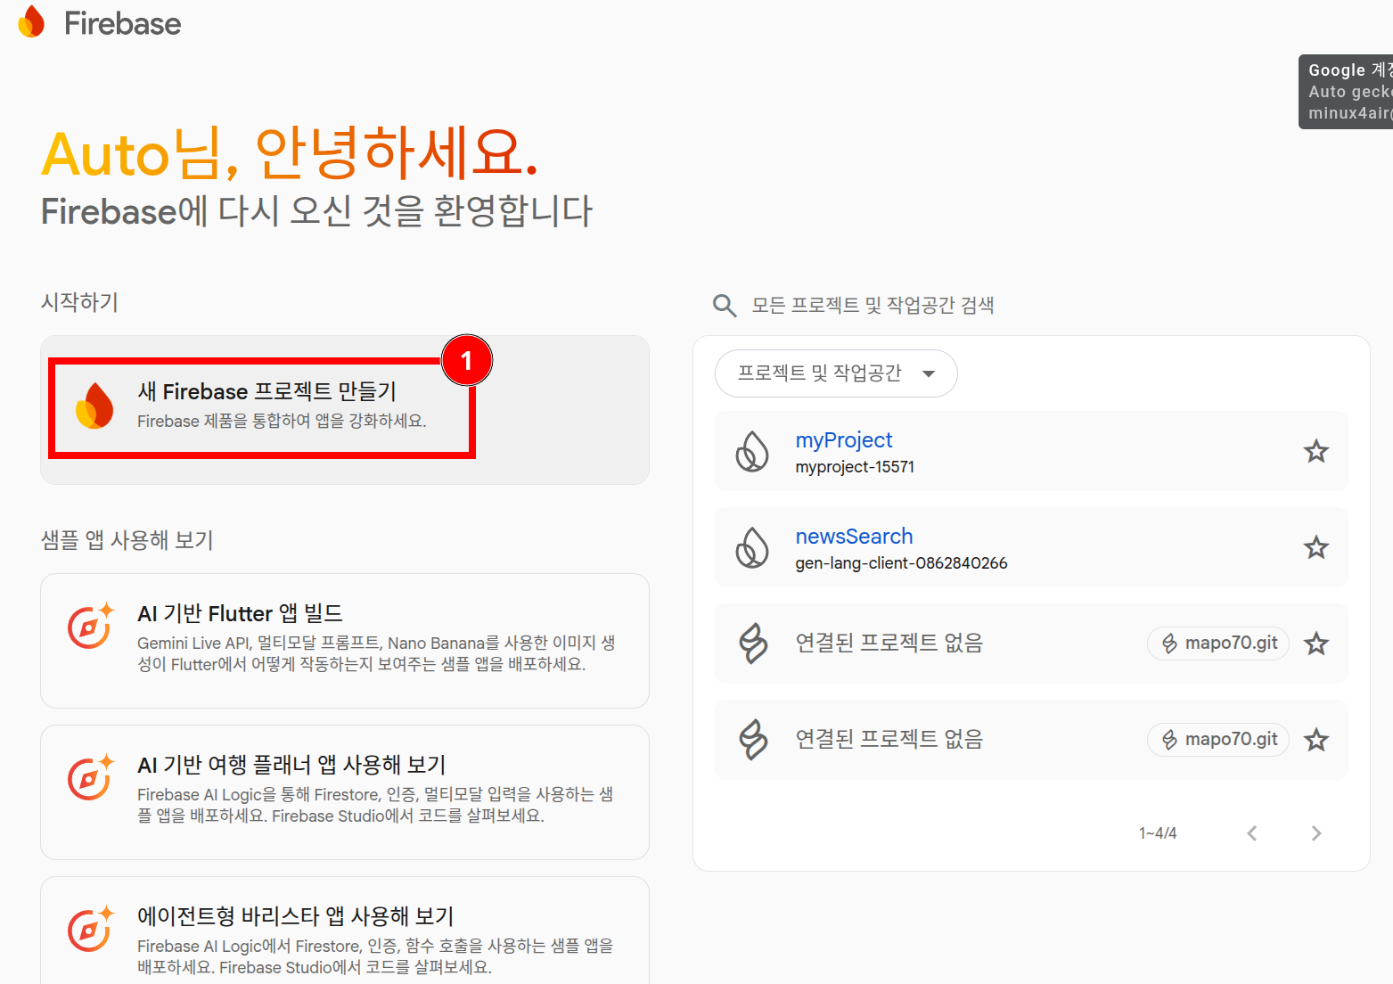Screen dimensions: 1393x984
Task: Click the first 연결된 프로젝트 없음 label
Action: pos(889,643)
